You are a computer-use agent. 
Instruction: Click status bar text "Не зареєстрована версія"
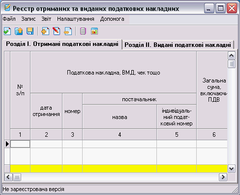33,189
